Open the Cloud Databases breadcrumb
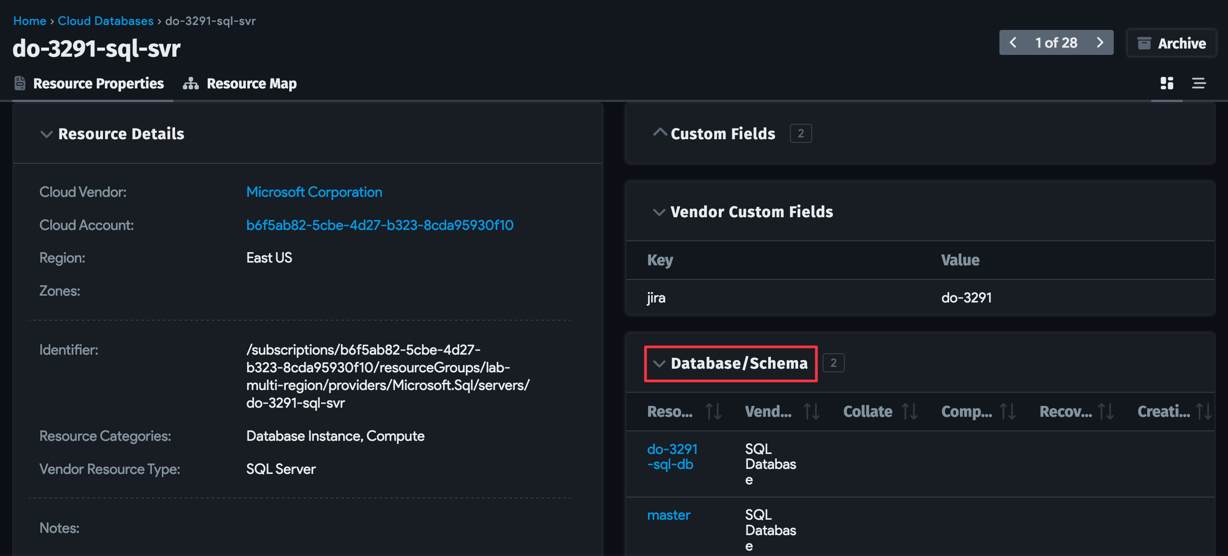This screenshot has height=556, width=1228. (106, 20)
